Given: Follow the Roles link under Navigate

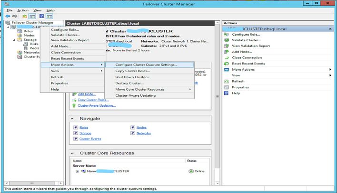Looking at the screenshot, I should click(84, 128).
